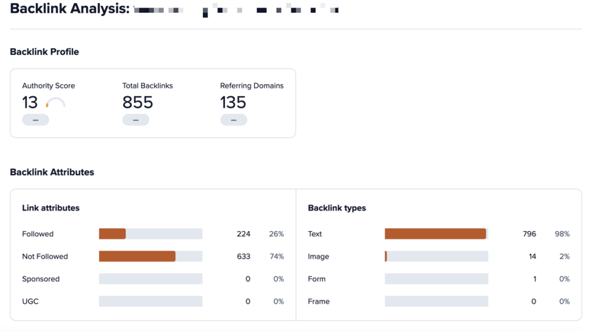Viewport: 592px width, 331px height.
Task: Click the Authority Score number 13
Action: pyautogui.click(x=30, y=103)
